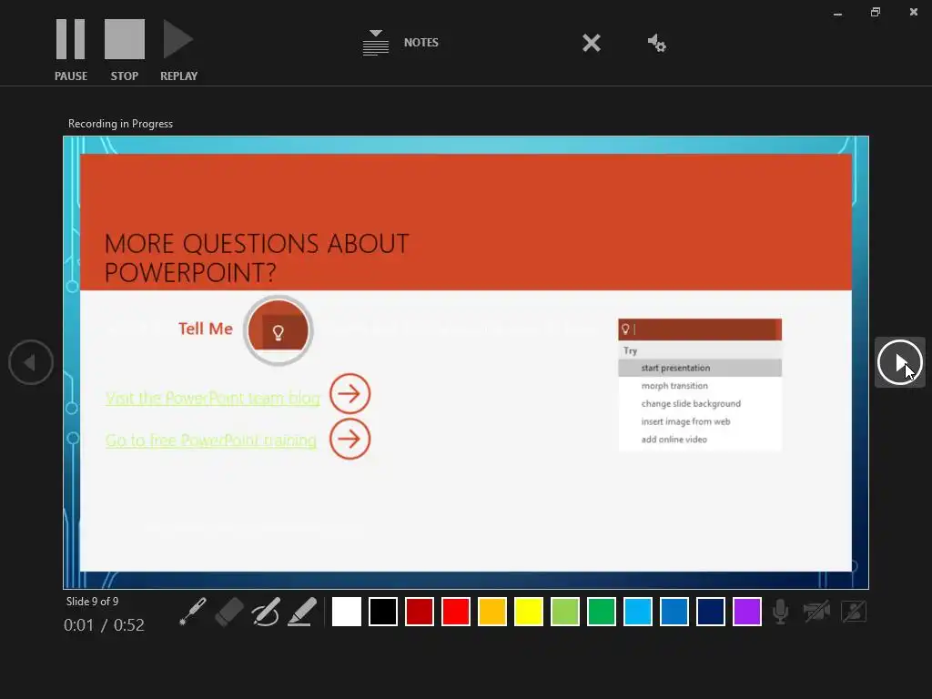The image size is (932, 699).
Task: Click the 'Recording in Progress' status text
Action: click(x=121, y=124)
